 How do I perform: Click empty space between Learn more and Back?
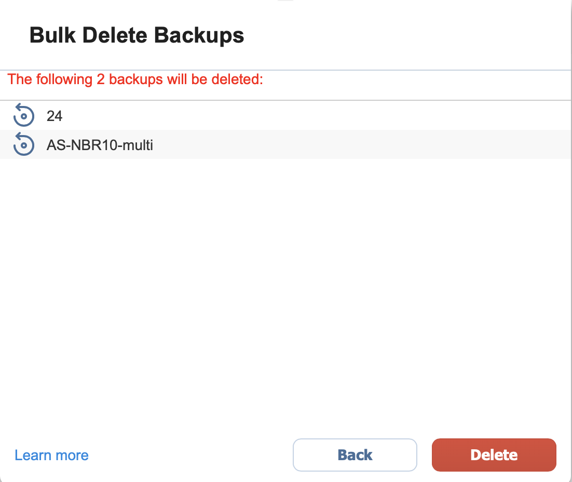pyautogui.click(x=189, y=455)
